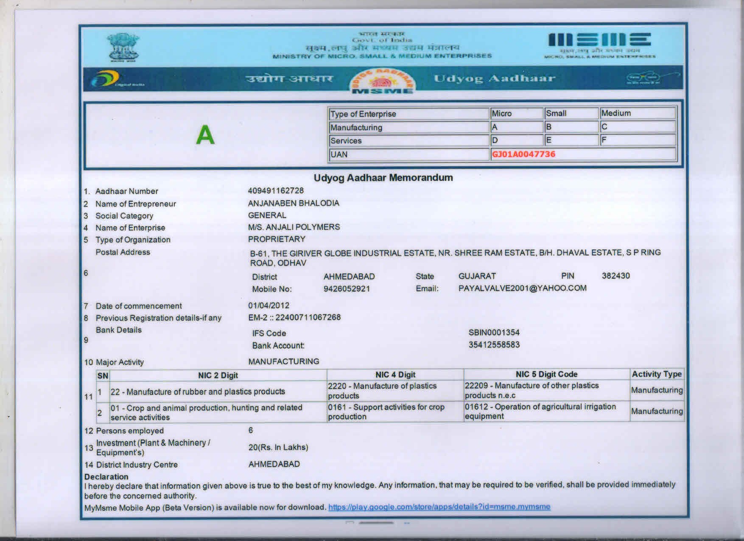
Task: Click the Medium column header cell
Action: 638,113
